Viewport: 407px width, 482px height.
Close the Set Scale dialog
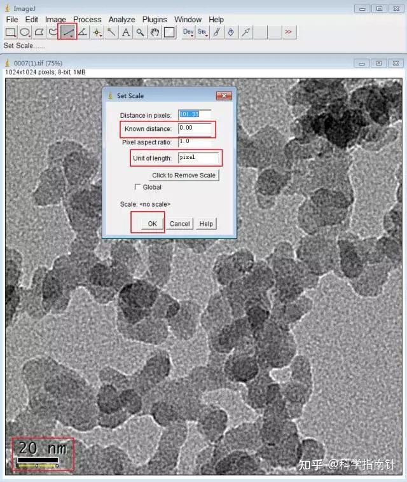click(x=224, y=96)
